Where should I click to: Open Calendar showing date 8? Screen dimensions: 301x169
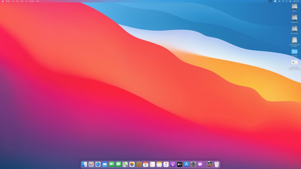click(145, 164)
